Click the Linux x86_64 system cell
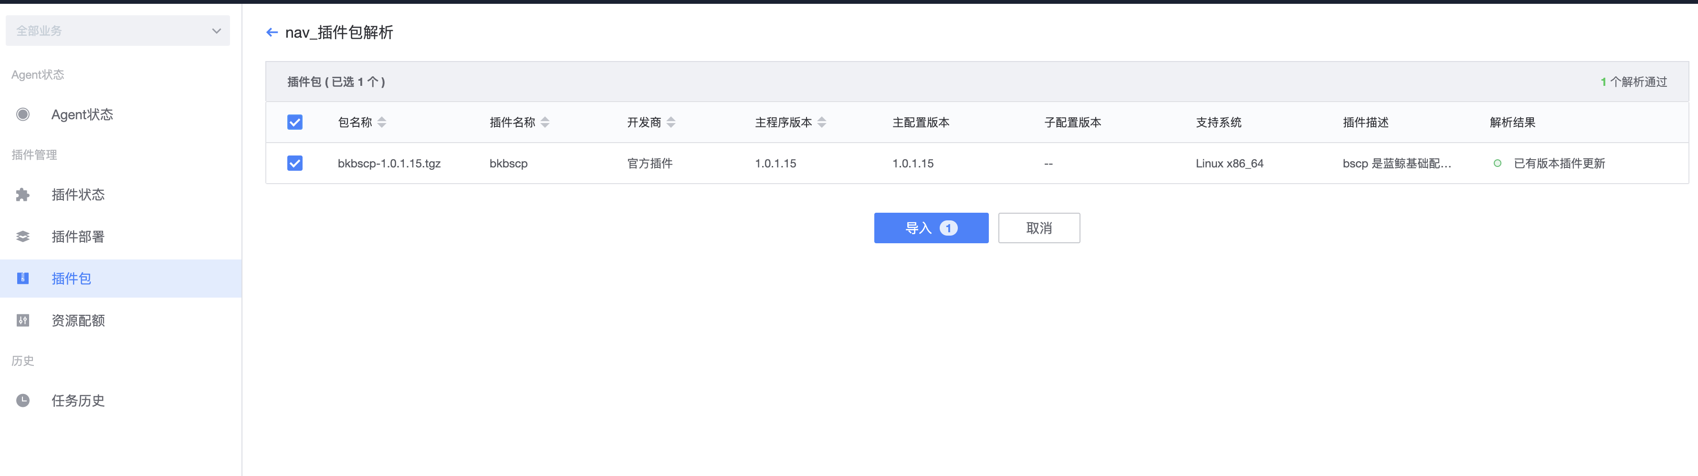 pos(1229,163)
